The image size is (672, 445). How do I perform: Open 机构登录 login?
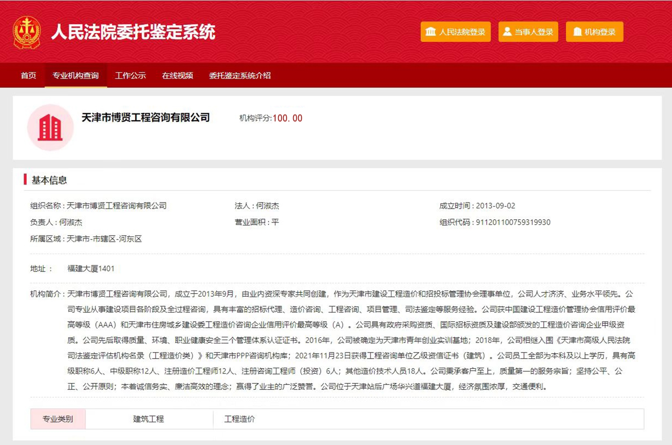[x=594, y=32]
